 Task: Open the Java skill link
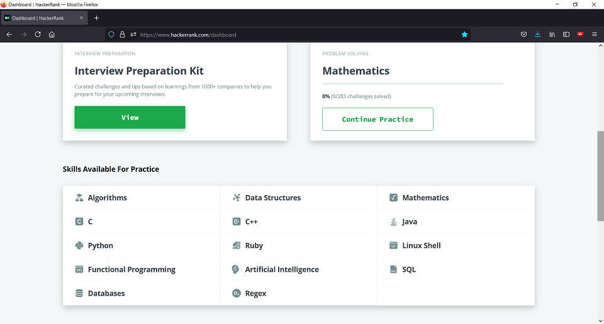click(x=410, y=221)
